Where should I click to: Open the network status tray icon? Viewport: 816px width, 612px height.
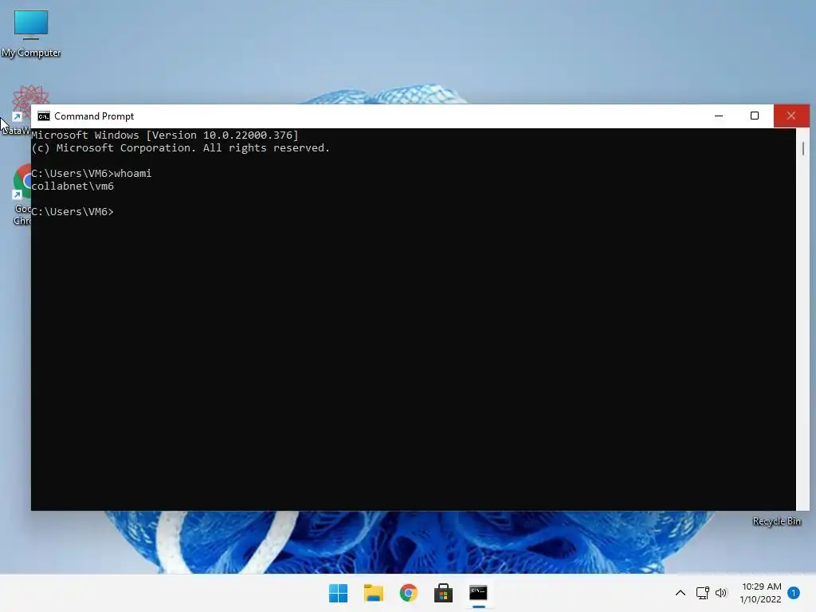pyautogui.click(x=703, y=593)
